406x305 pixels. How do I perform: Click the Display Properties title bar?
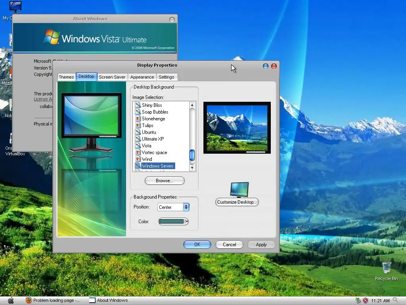pyautogui.click(x=157, y=66)
